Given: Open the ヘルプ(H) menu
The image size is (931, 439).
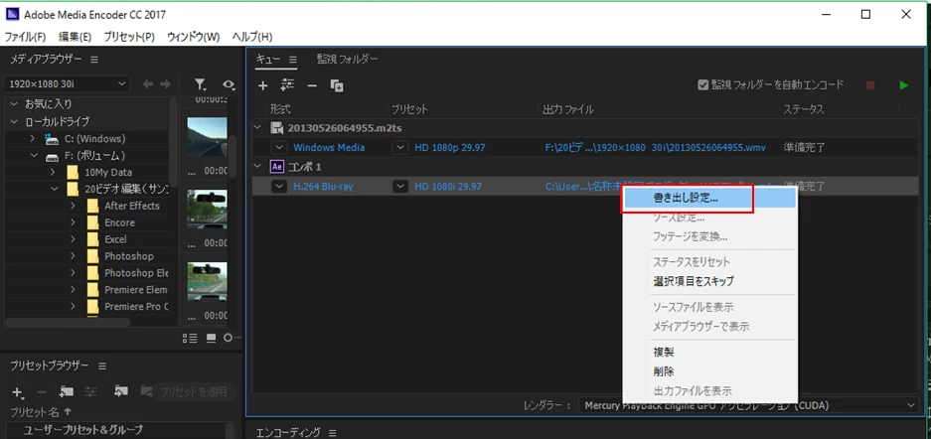Looking at the screenshot, I should 251,37.
